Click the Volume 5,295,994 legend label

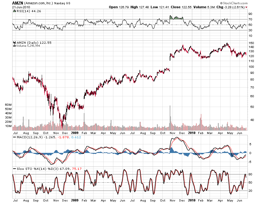tap(28, 46)
